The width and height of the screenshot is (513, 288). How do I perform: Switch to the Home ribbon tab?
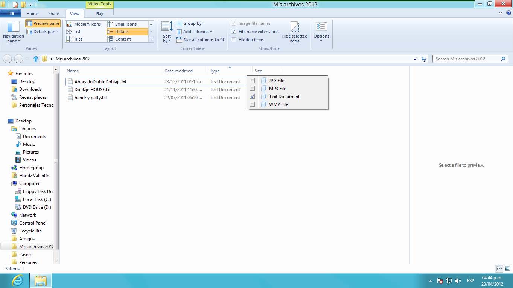point(32,14)
